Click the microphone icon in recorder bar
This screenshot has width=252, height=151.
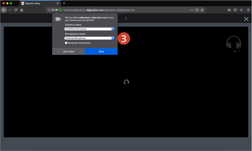pyautogui.click(x=126, y=18)
